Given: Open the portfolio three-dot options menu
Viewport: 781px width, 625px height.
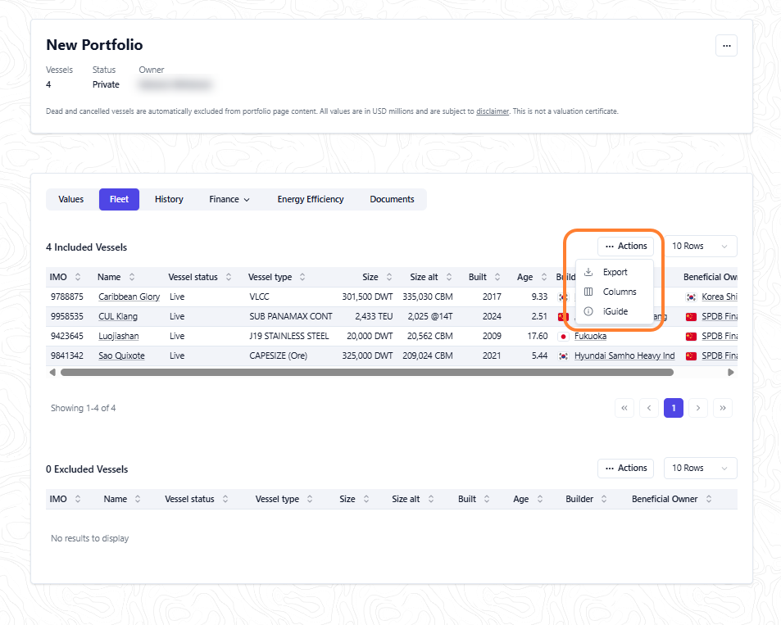Looking at the screenshot, I should tap(726, 46).
